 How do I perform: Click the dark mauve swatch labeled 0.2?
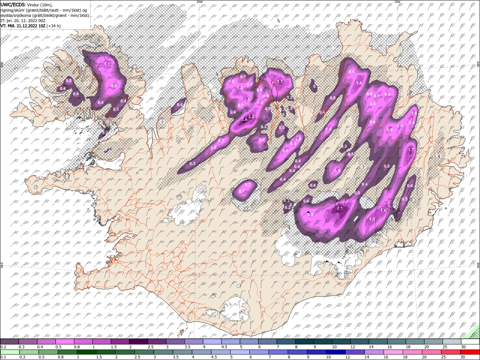point(10,342)
